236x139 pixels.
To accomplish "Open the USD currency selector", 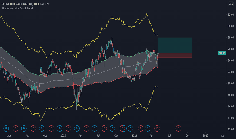I will [231, 4].
